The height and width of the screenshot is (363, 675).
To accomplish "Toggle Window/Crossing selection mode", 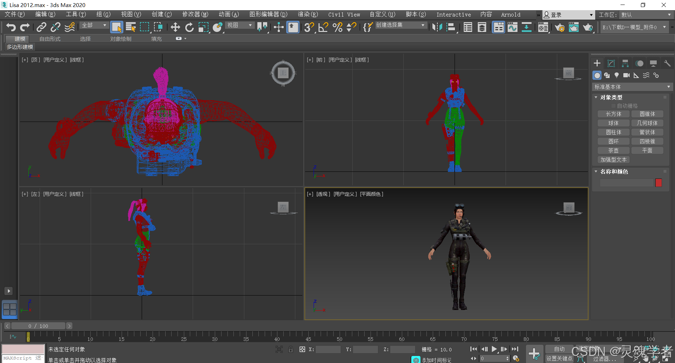I will pyautogui.click(x=158, y=27).
